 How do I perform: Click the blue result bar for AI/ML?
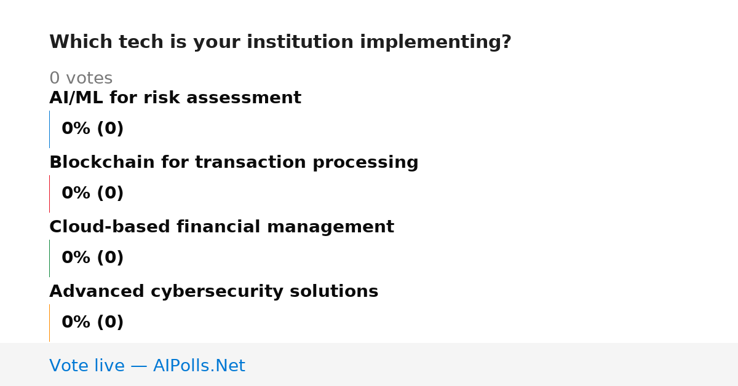tap(50, 129)
